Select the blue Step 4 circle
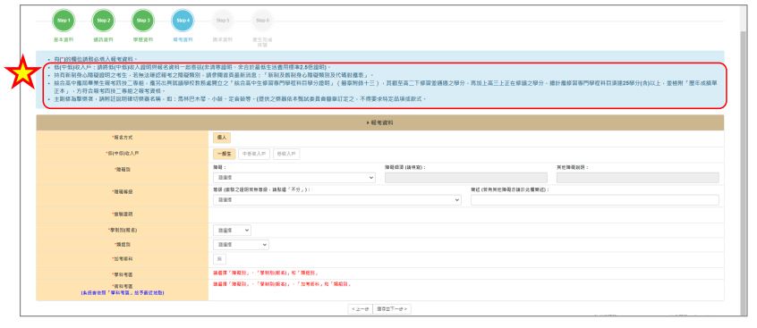This screenshot has height=328, width=757. [x=183, y=21]
